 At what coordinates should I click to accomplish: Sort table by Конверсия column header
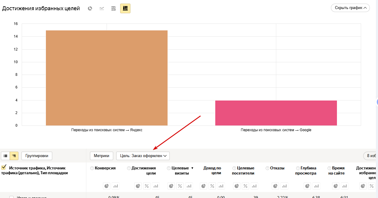click(x=105, y=168)
